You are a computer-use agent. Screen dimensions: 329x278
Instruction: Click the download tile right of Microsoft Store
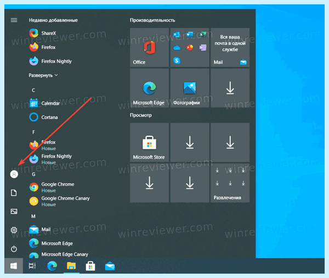(190, 142)
